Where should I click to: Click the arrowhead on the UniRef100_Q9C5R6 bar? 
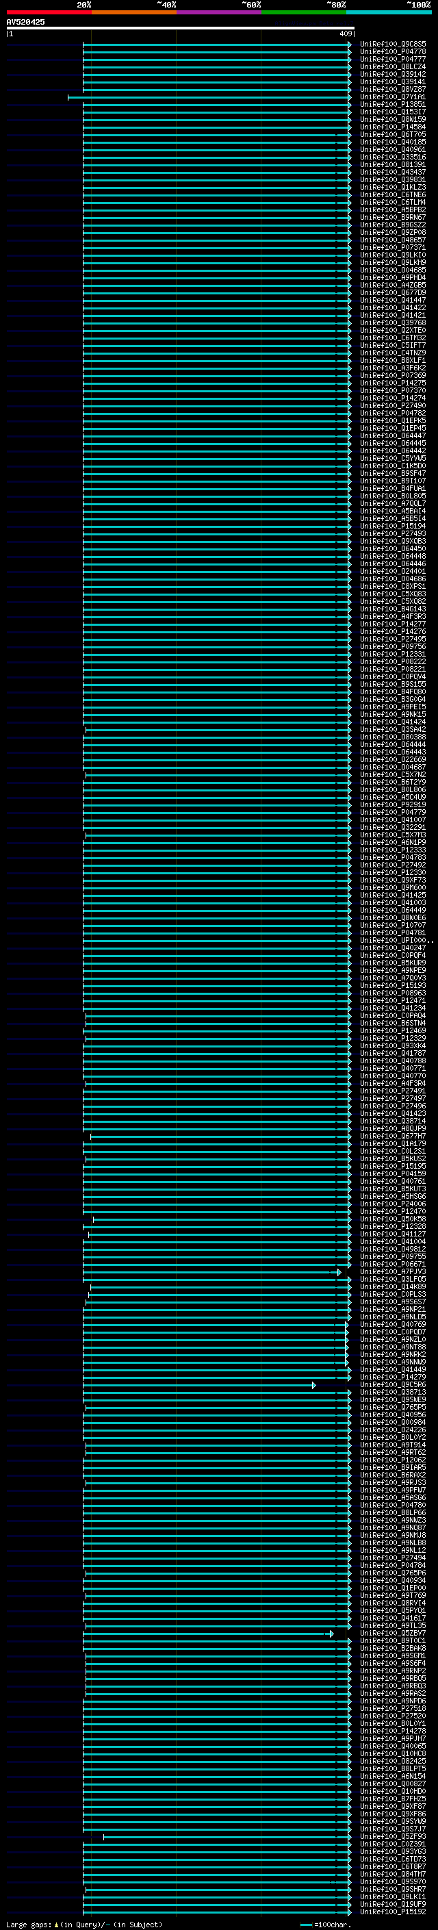313,1384
